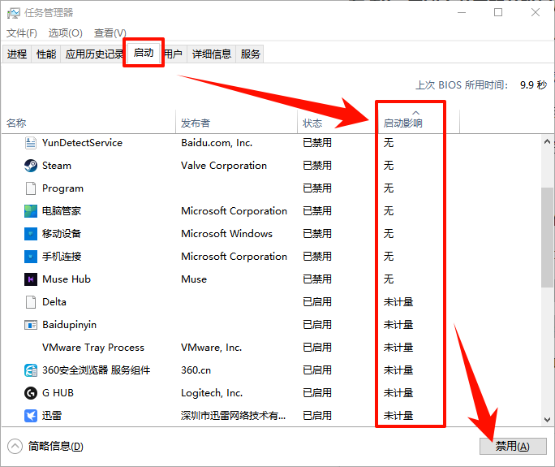
Task: Close the Task Manager window
Action: point(536,12)
